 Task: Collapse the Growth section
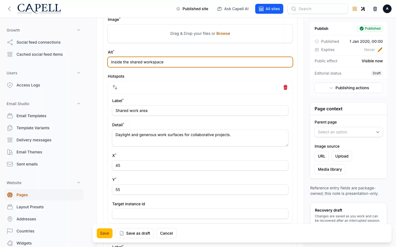(79, 30)
